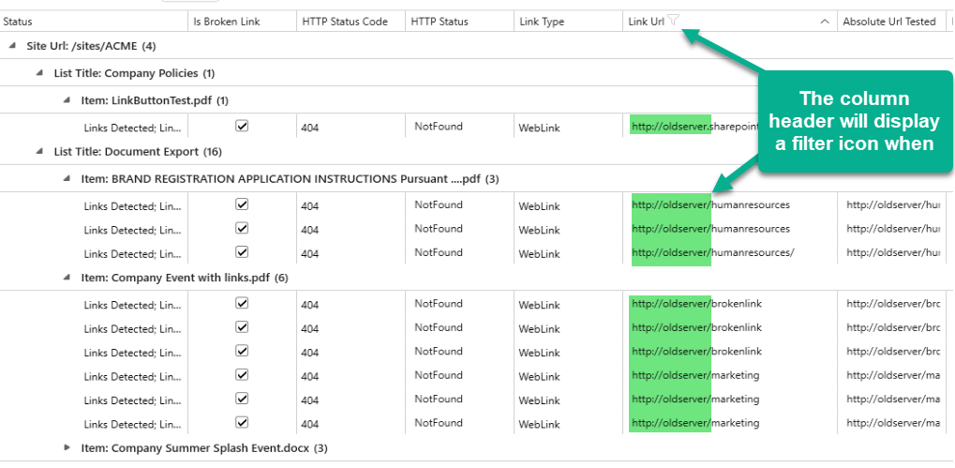
Task: Collapse the Site Url: /sites/ACME group
Action: [x=13, y=46]
